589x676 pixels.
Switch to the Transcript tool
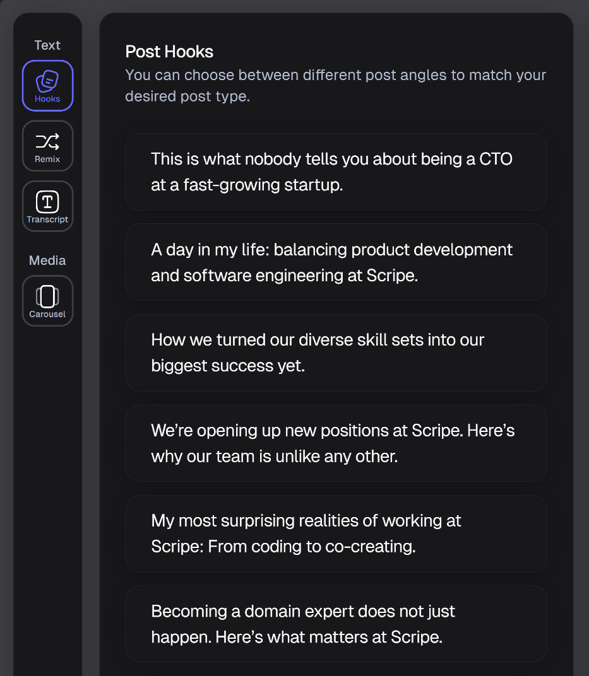(x=47, y=202)
